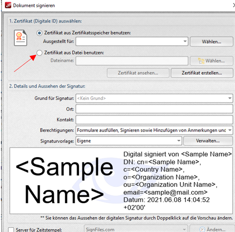Click the signature preview with Sample Name
This screenshot has width=235, height=232.
[x=121, y=180]
